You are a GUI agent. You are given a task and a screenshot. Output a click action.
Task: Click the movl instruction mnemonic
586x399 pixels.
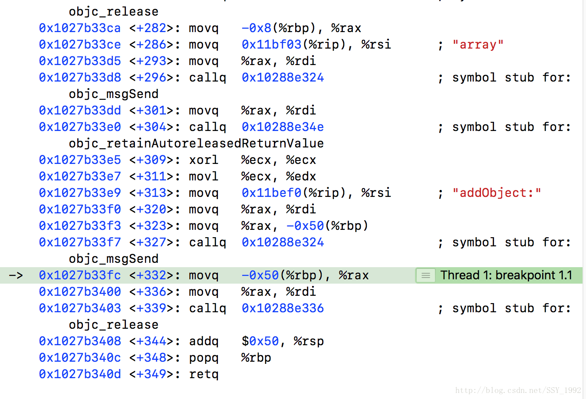coord(204,177)
